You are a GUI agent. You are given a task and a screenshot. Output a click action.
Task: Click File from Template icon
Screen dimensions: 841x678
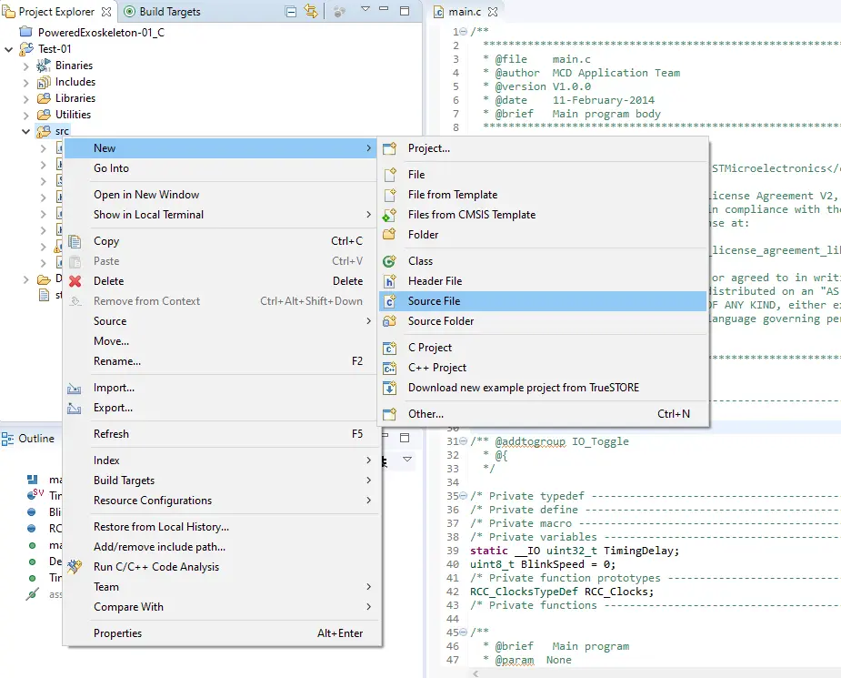point(390,195)
